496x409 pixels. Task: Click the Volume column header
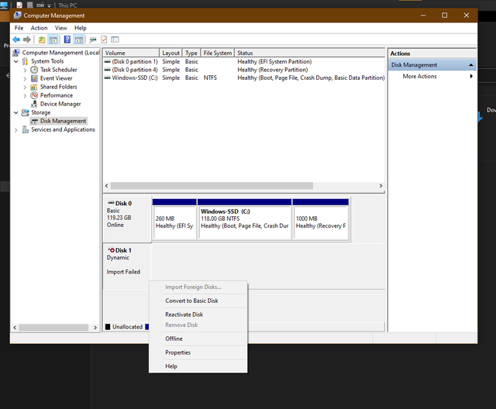point(131,53)
